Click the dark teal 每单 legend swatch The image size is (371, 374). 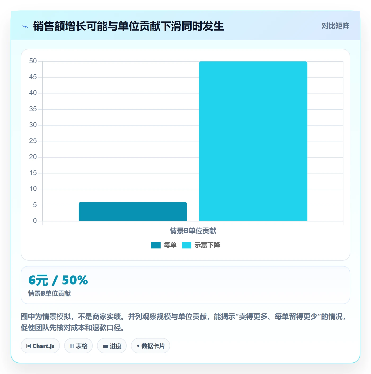(x=156, y=245)
